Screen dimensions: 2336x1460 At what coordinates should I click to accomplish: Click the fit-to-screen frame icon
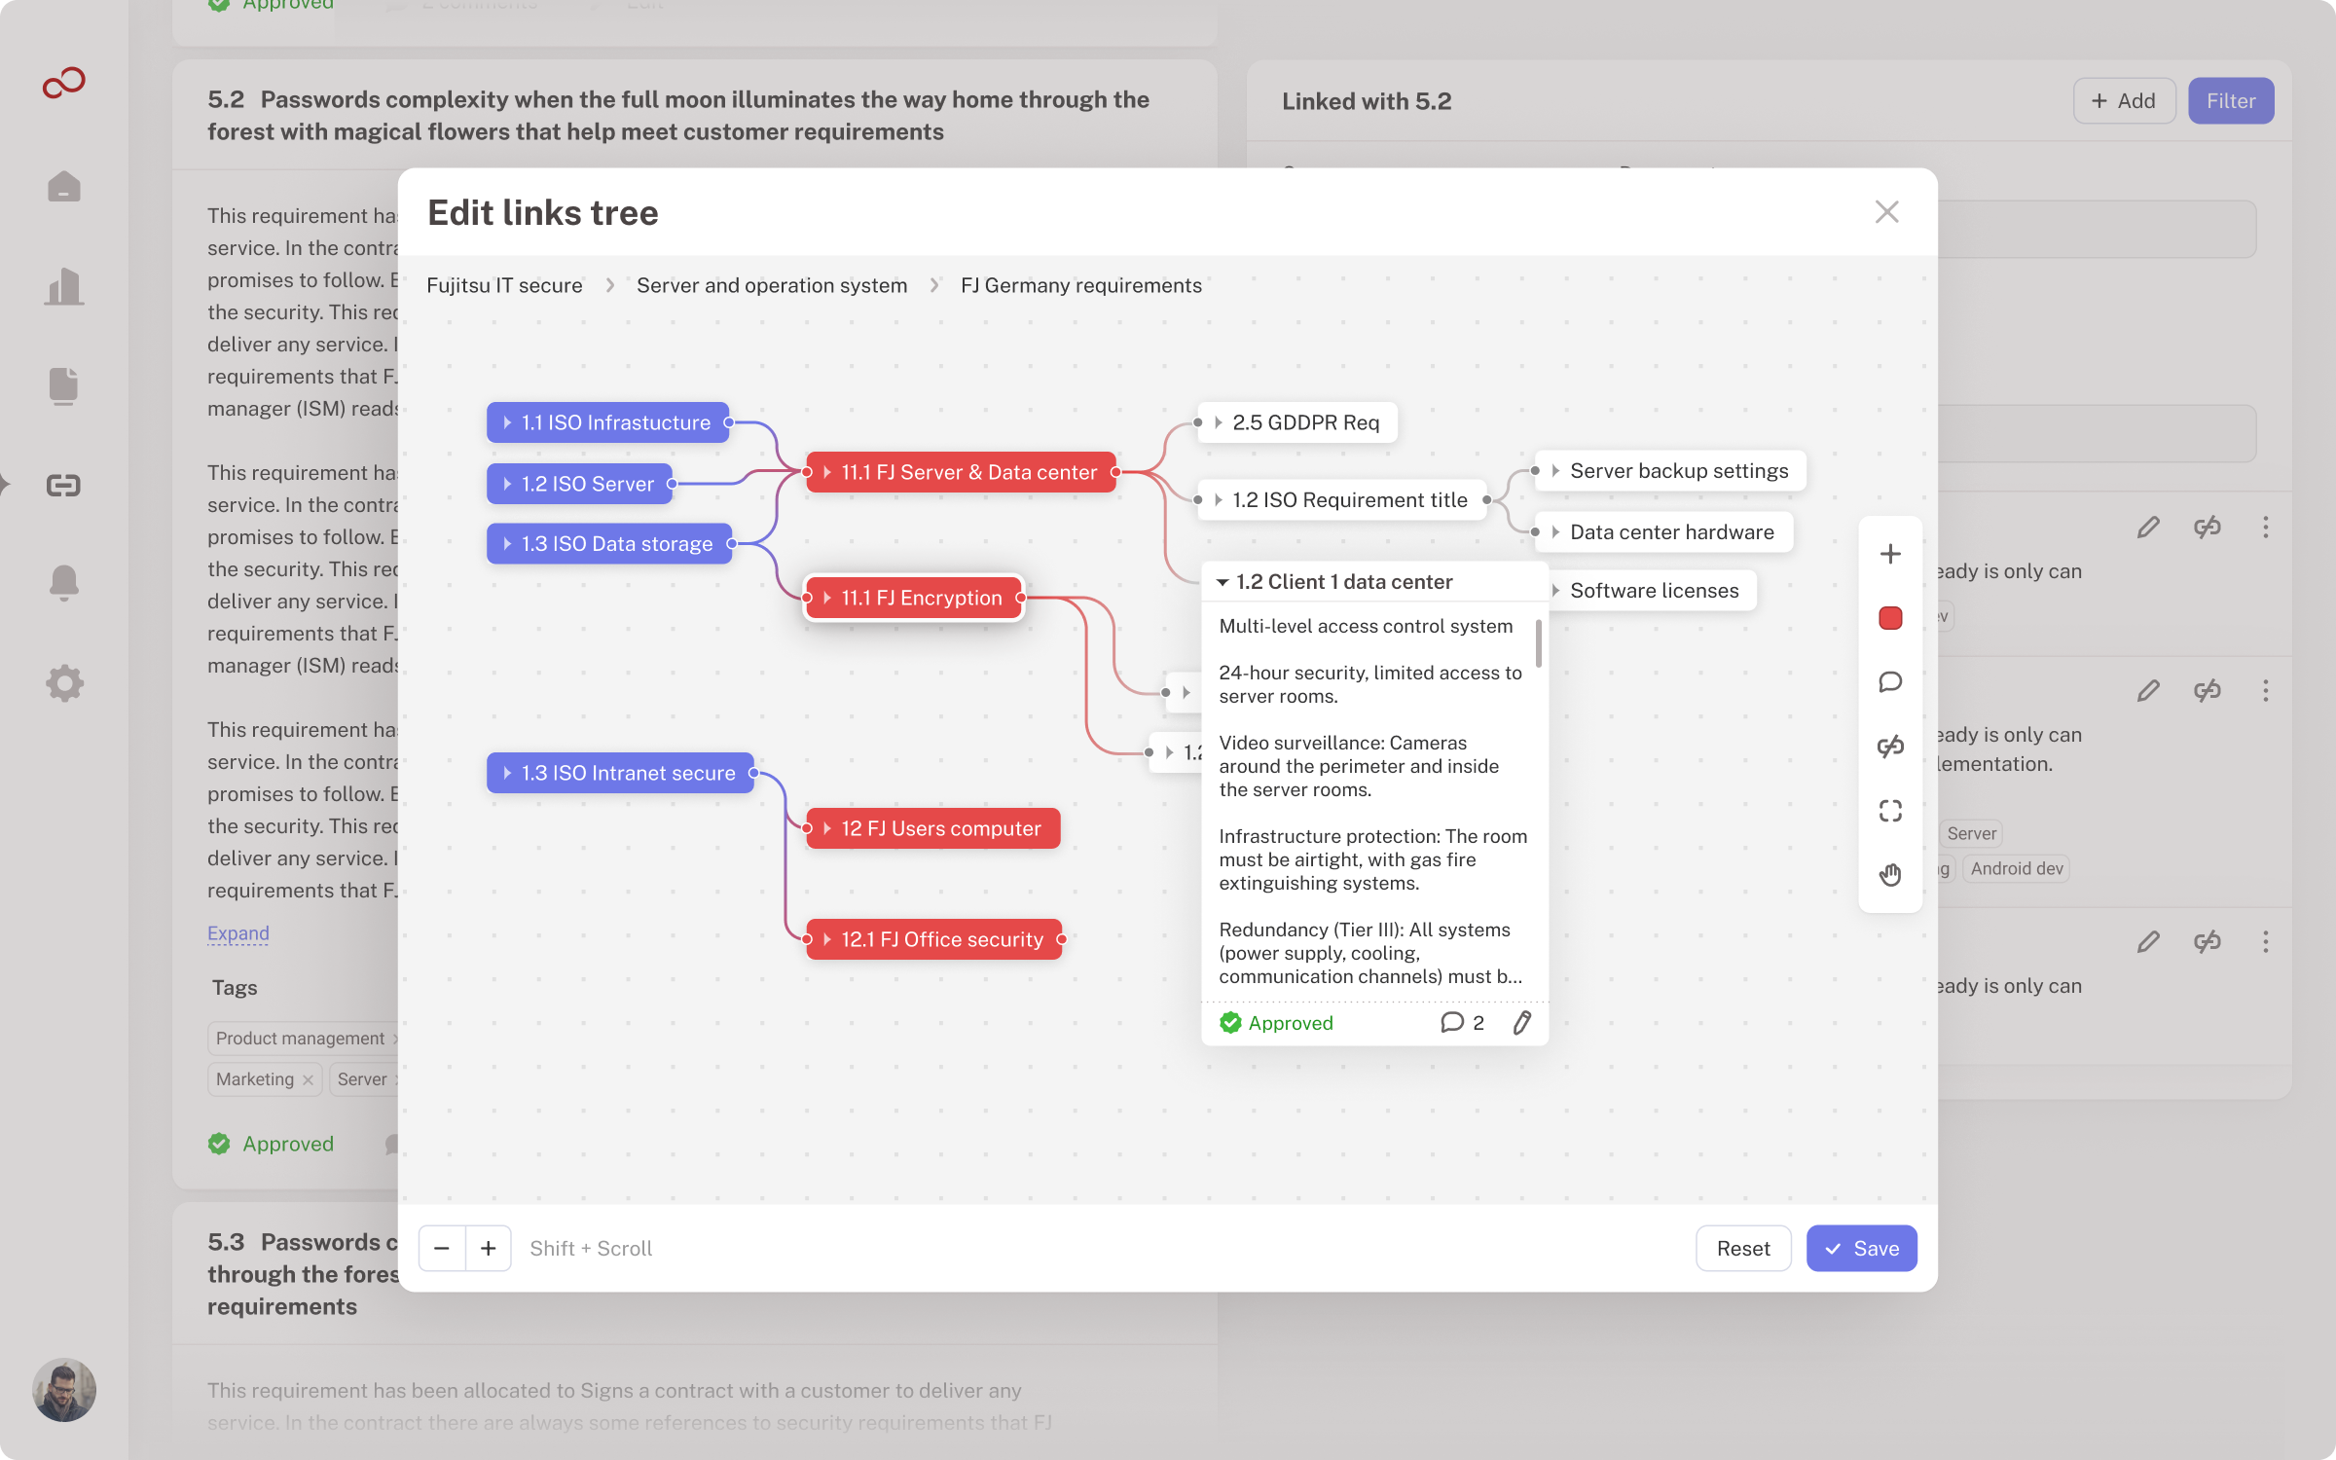(x=1889, y=811)
